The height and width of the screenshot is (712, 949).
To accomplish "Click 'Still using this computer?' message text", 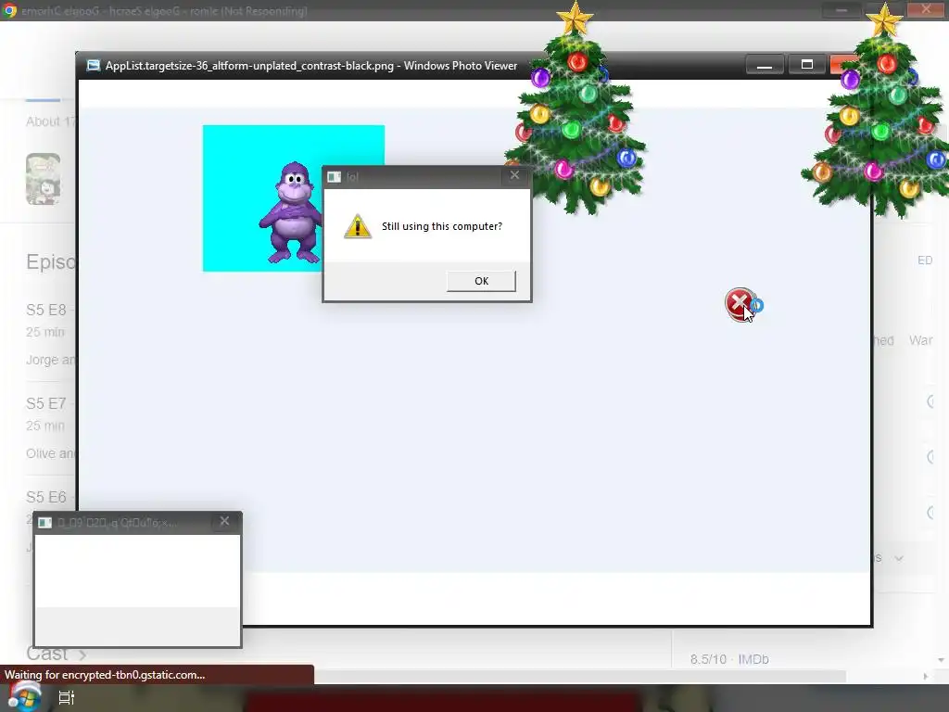I will coord(442,226).
